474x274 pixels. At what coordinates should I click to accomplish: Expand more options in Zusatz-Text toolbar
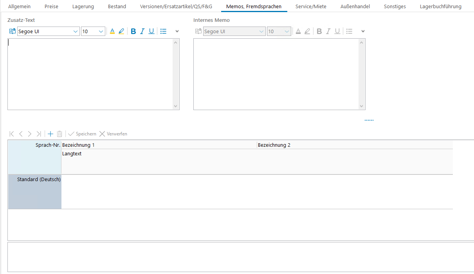(x=177, y=32)
